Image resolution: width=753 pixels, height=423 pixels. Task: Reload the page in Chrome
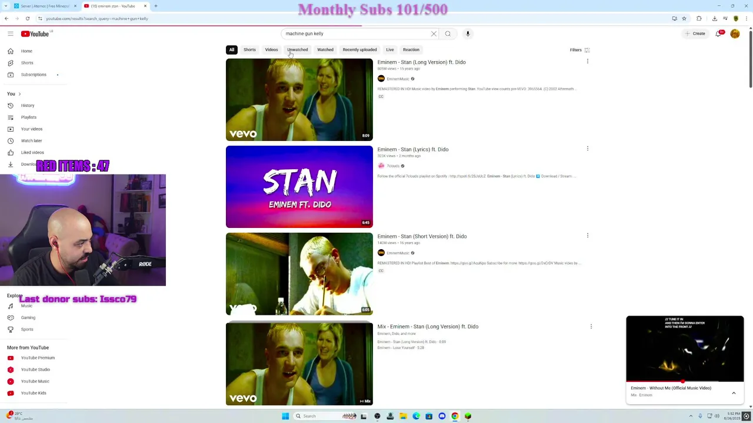point(27,18)
